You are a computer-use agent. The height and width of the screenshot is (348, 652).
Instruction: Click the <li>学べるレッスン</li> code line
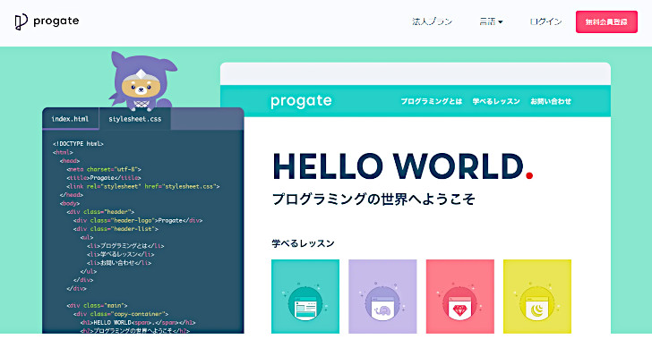click(121, 254)
